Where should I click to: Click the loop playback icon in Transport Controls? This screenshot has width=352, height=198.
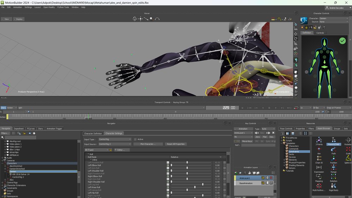click(296, 108)
